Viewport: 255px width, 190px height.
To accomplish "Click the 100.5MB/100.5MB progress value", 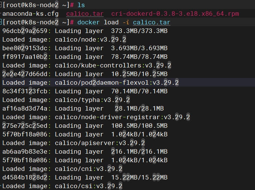I will 139,126.
